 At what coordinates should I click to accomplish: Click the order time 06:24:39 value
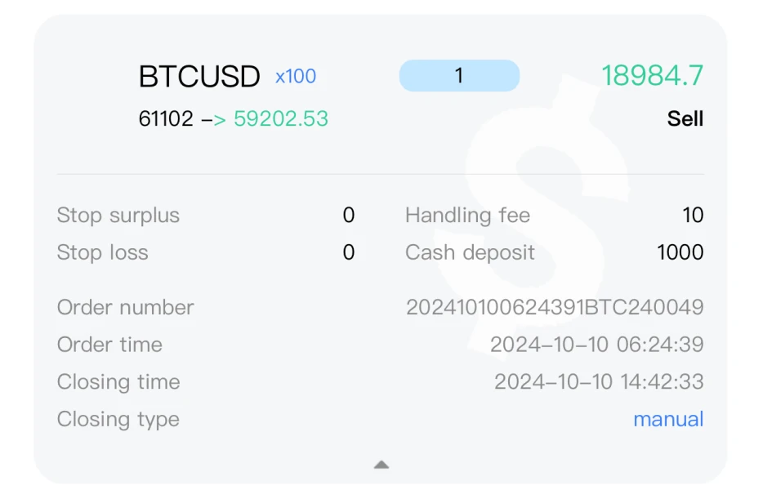[x=596, y=345]
